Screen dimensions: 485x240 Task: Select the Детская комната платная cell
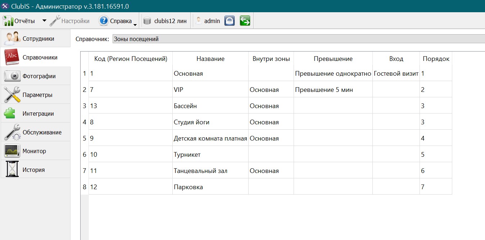210,138
